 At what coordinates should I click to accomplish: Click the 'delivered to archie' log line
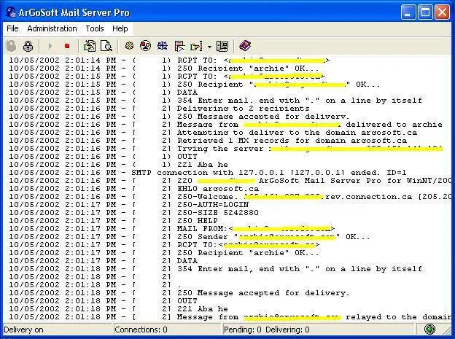(x=225, y=125)
